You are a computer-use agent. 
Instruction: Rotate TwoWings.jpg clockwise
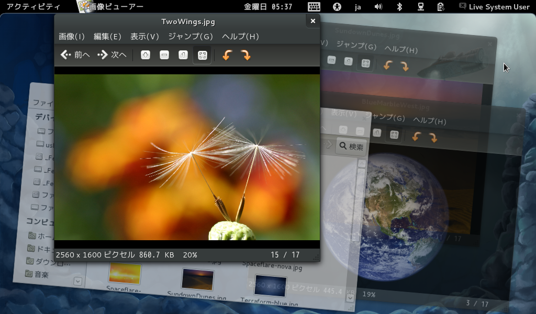246,55
